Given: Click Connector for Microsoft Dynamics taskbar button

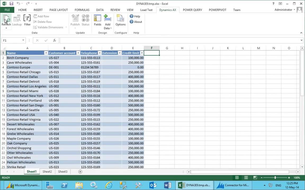Looking at the screenshot, I should (233, 185).
